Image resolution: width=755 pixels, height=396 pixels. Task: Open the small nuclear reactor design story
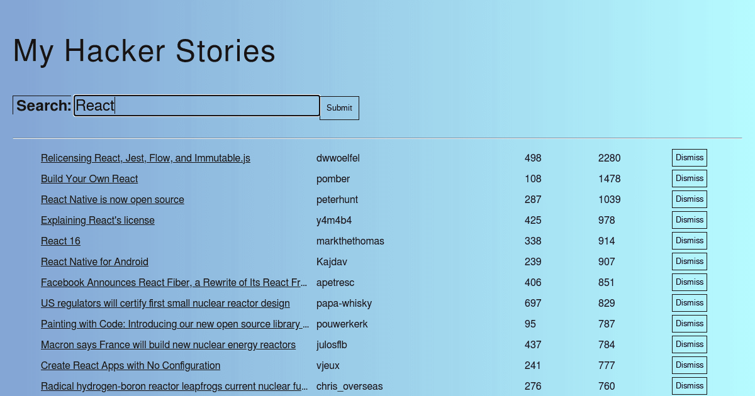point(165,303)
